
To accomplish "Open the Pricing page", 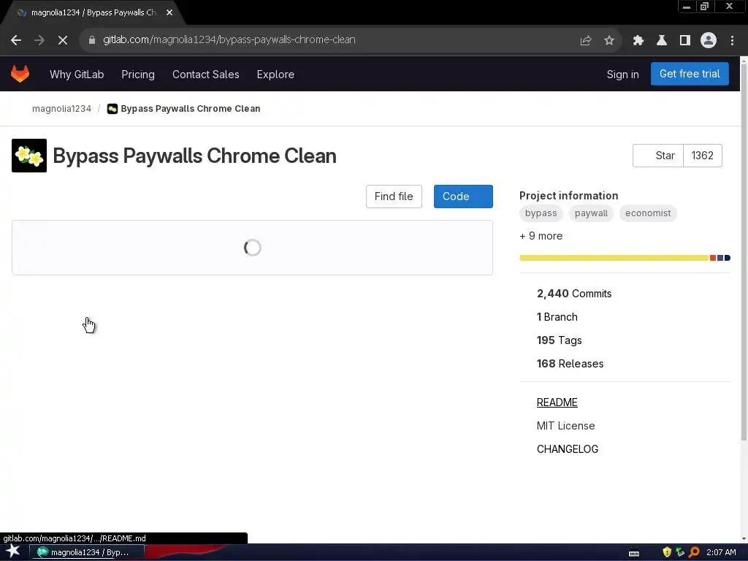I will [138, 75].
